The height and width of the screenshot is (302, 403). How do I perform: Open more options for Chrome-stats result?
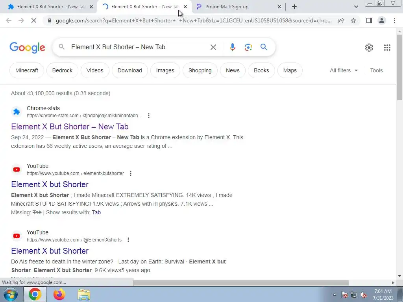148,116
